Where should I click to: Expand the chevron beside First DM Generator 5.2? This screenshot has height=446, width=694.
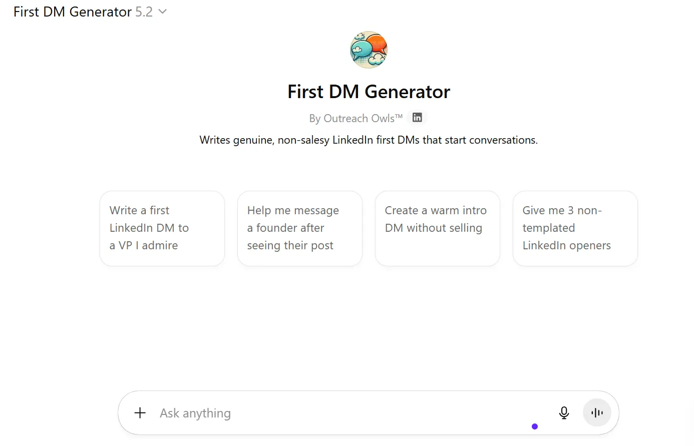tap(162, 12)
